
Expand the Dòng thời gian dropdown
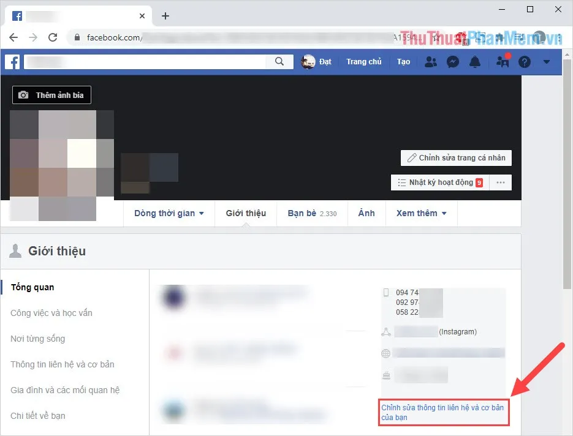169,213
